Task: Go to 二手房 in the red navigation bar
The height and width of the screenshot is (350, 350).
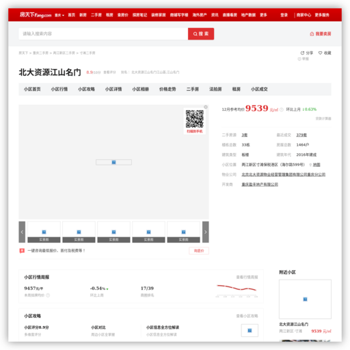Action: point(96,15)
